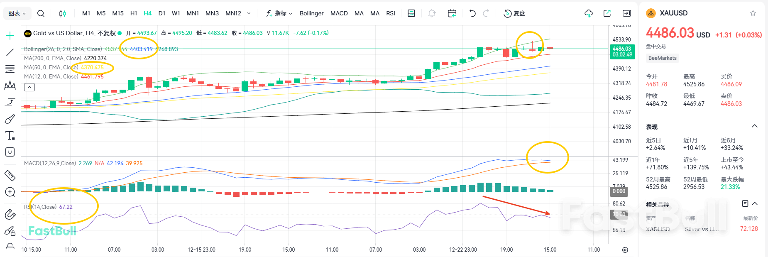This screenshot has height=257, width=768.
Task: Open the brush drawing tool
Action: 10,119
